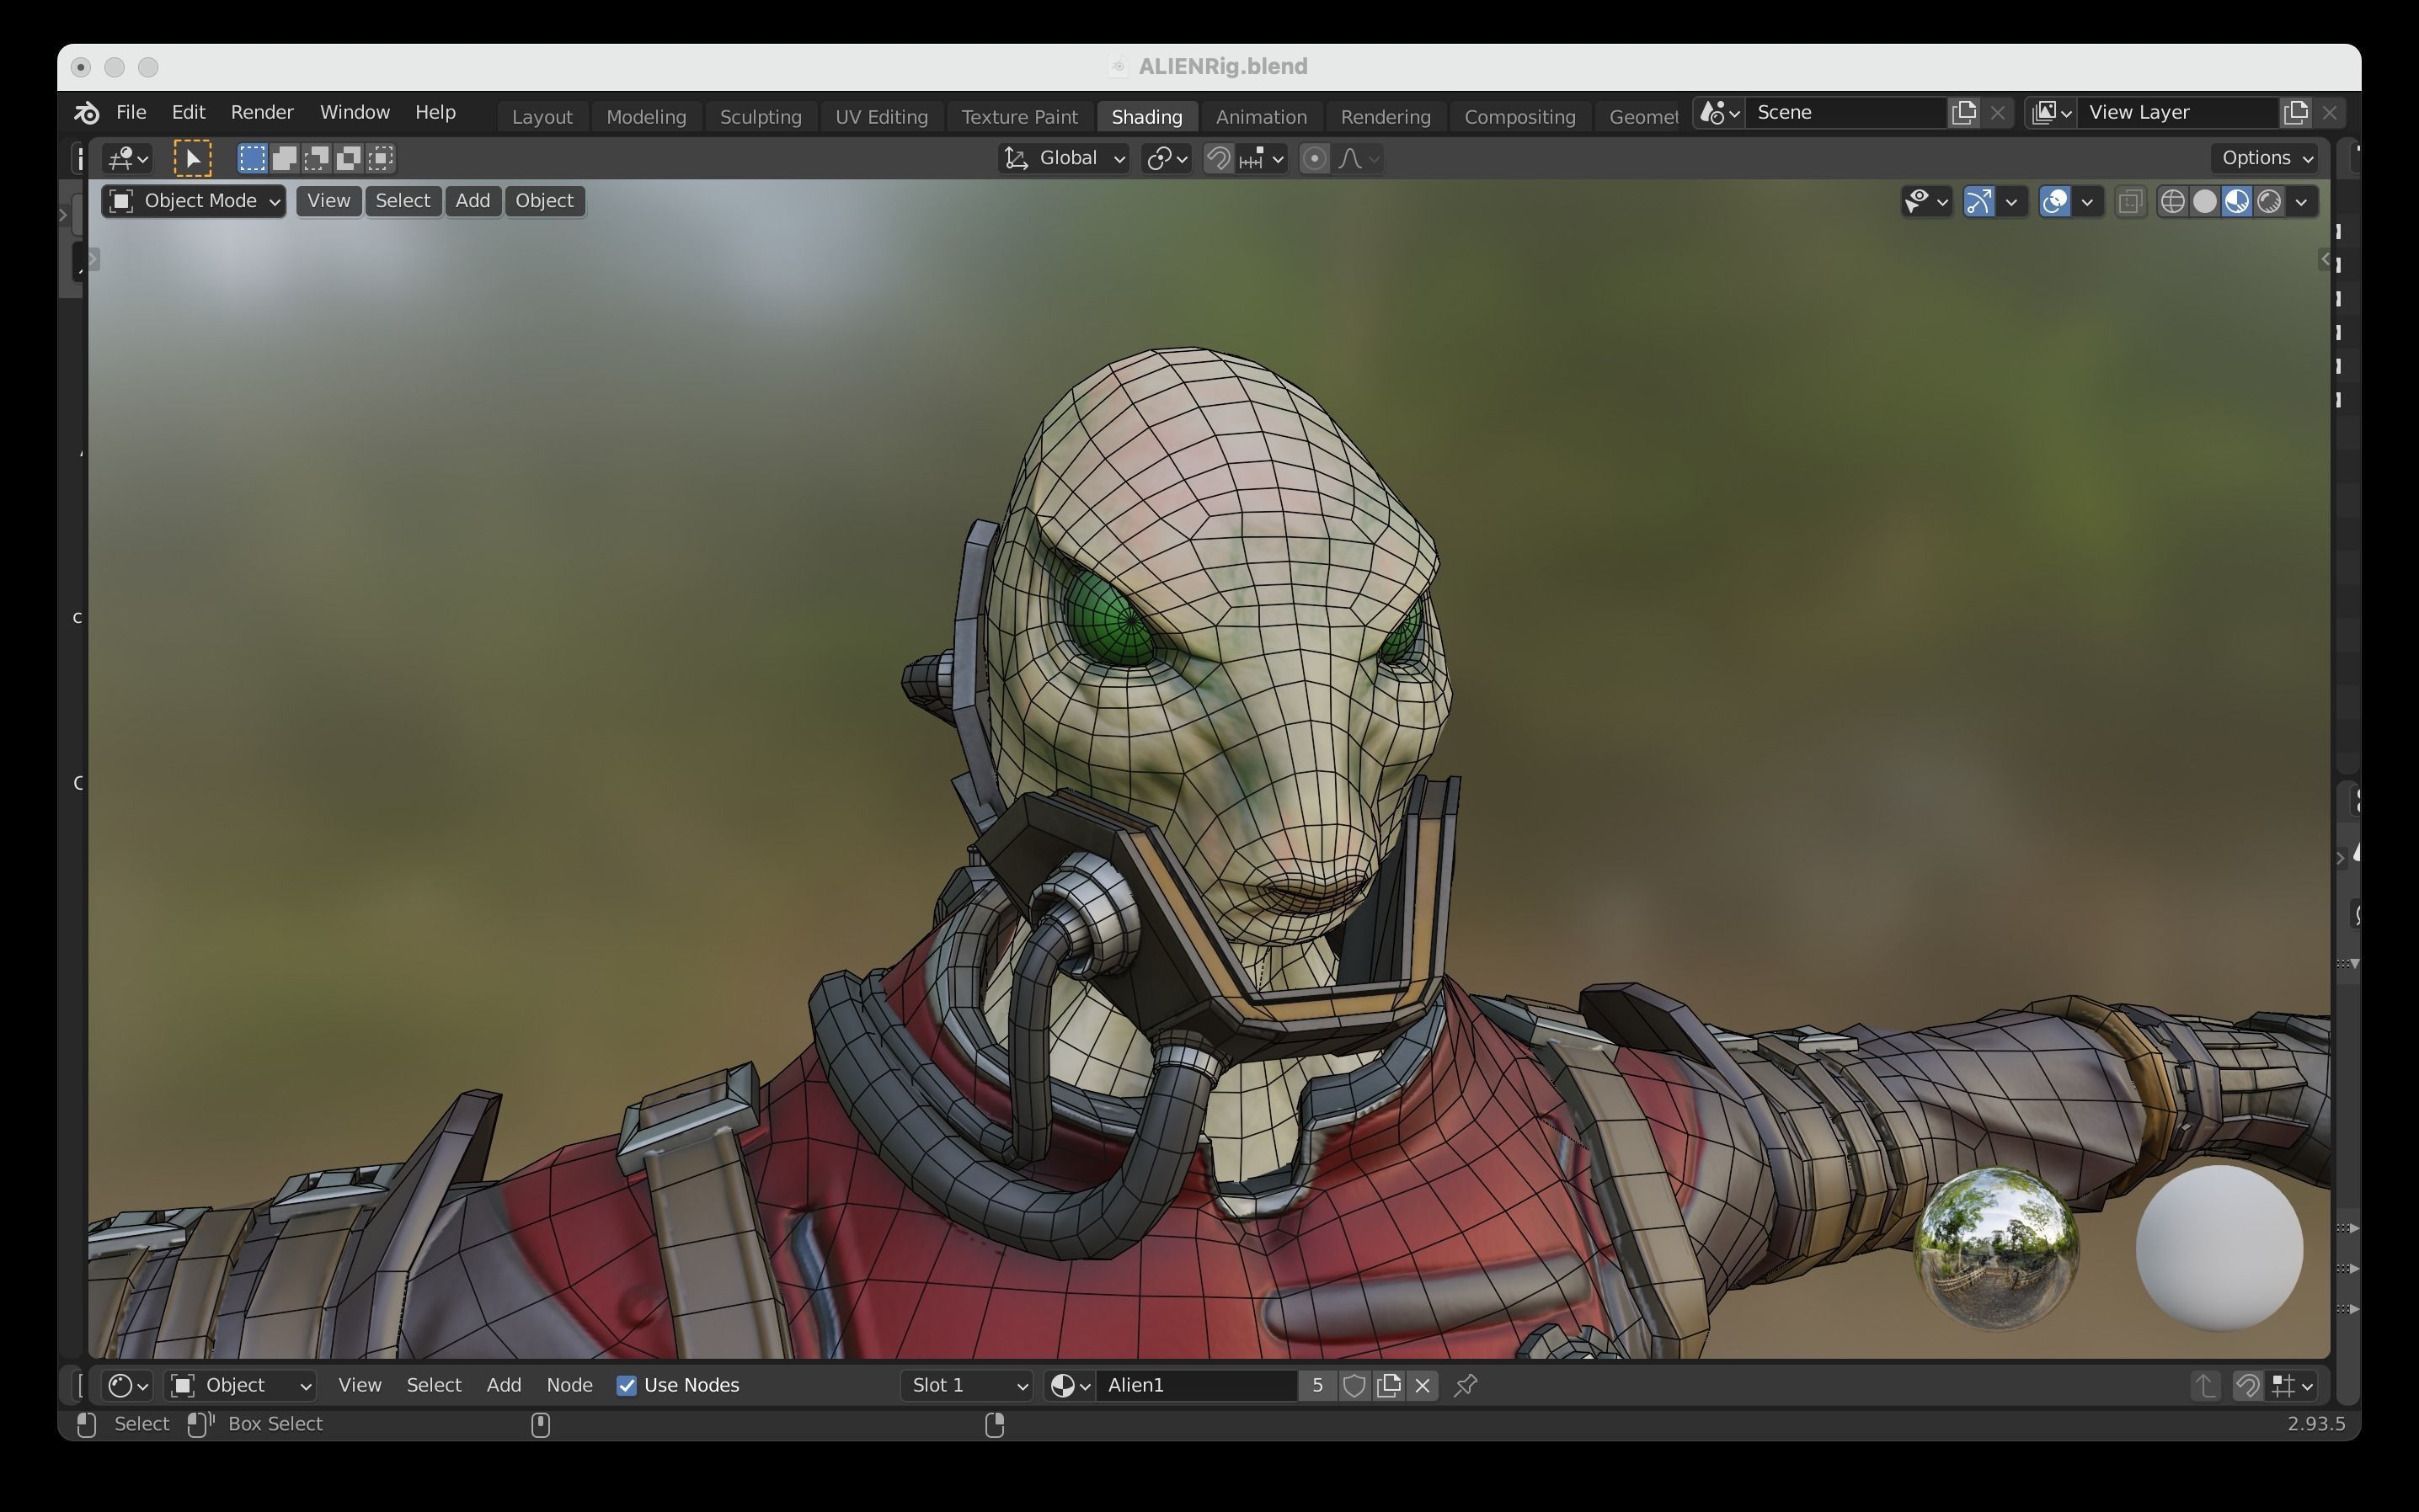Switch to Animation workspace tab
The image size is (2419, 1512).
coord(1261,117)
